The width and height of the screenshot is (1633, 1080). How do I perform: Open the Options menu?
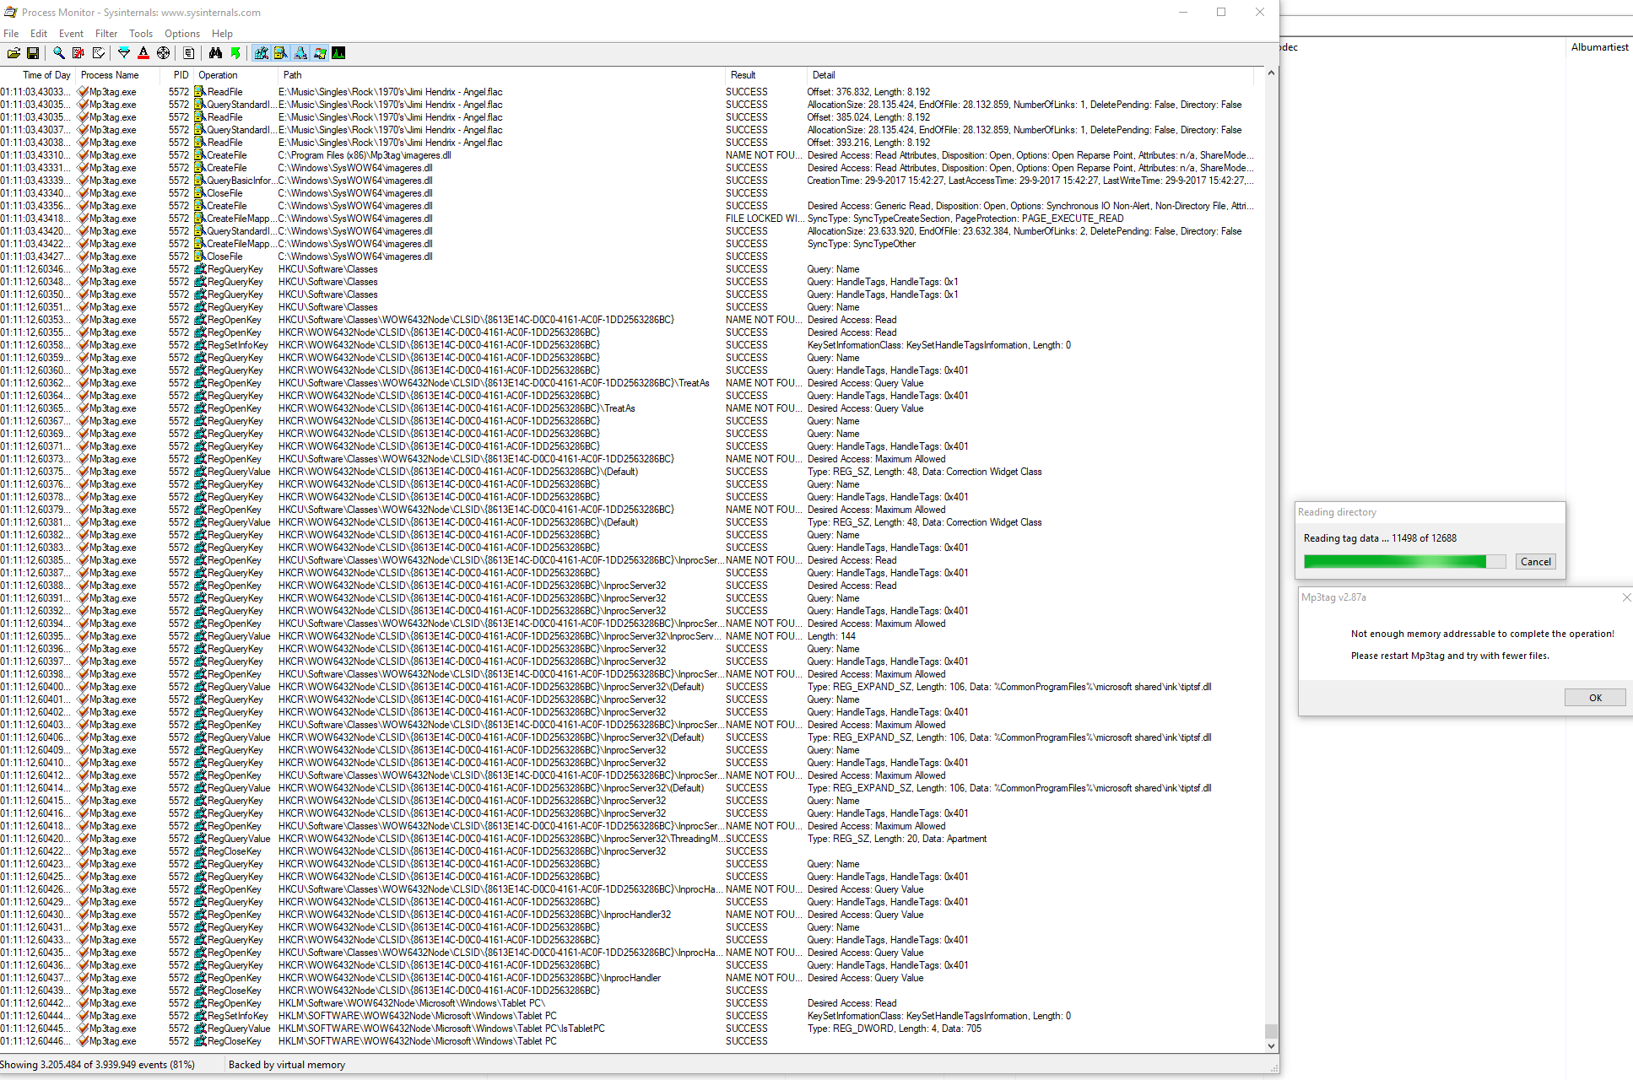[181, 34]
